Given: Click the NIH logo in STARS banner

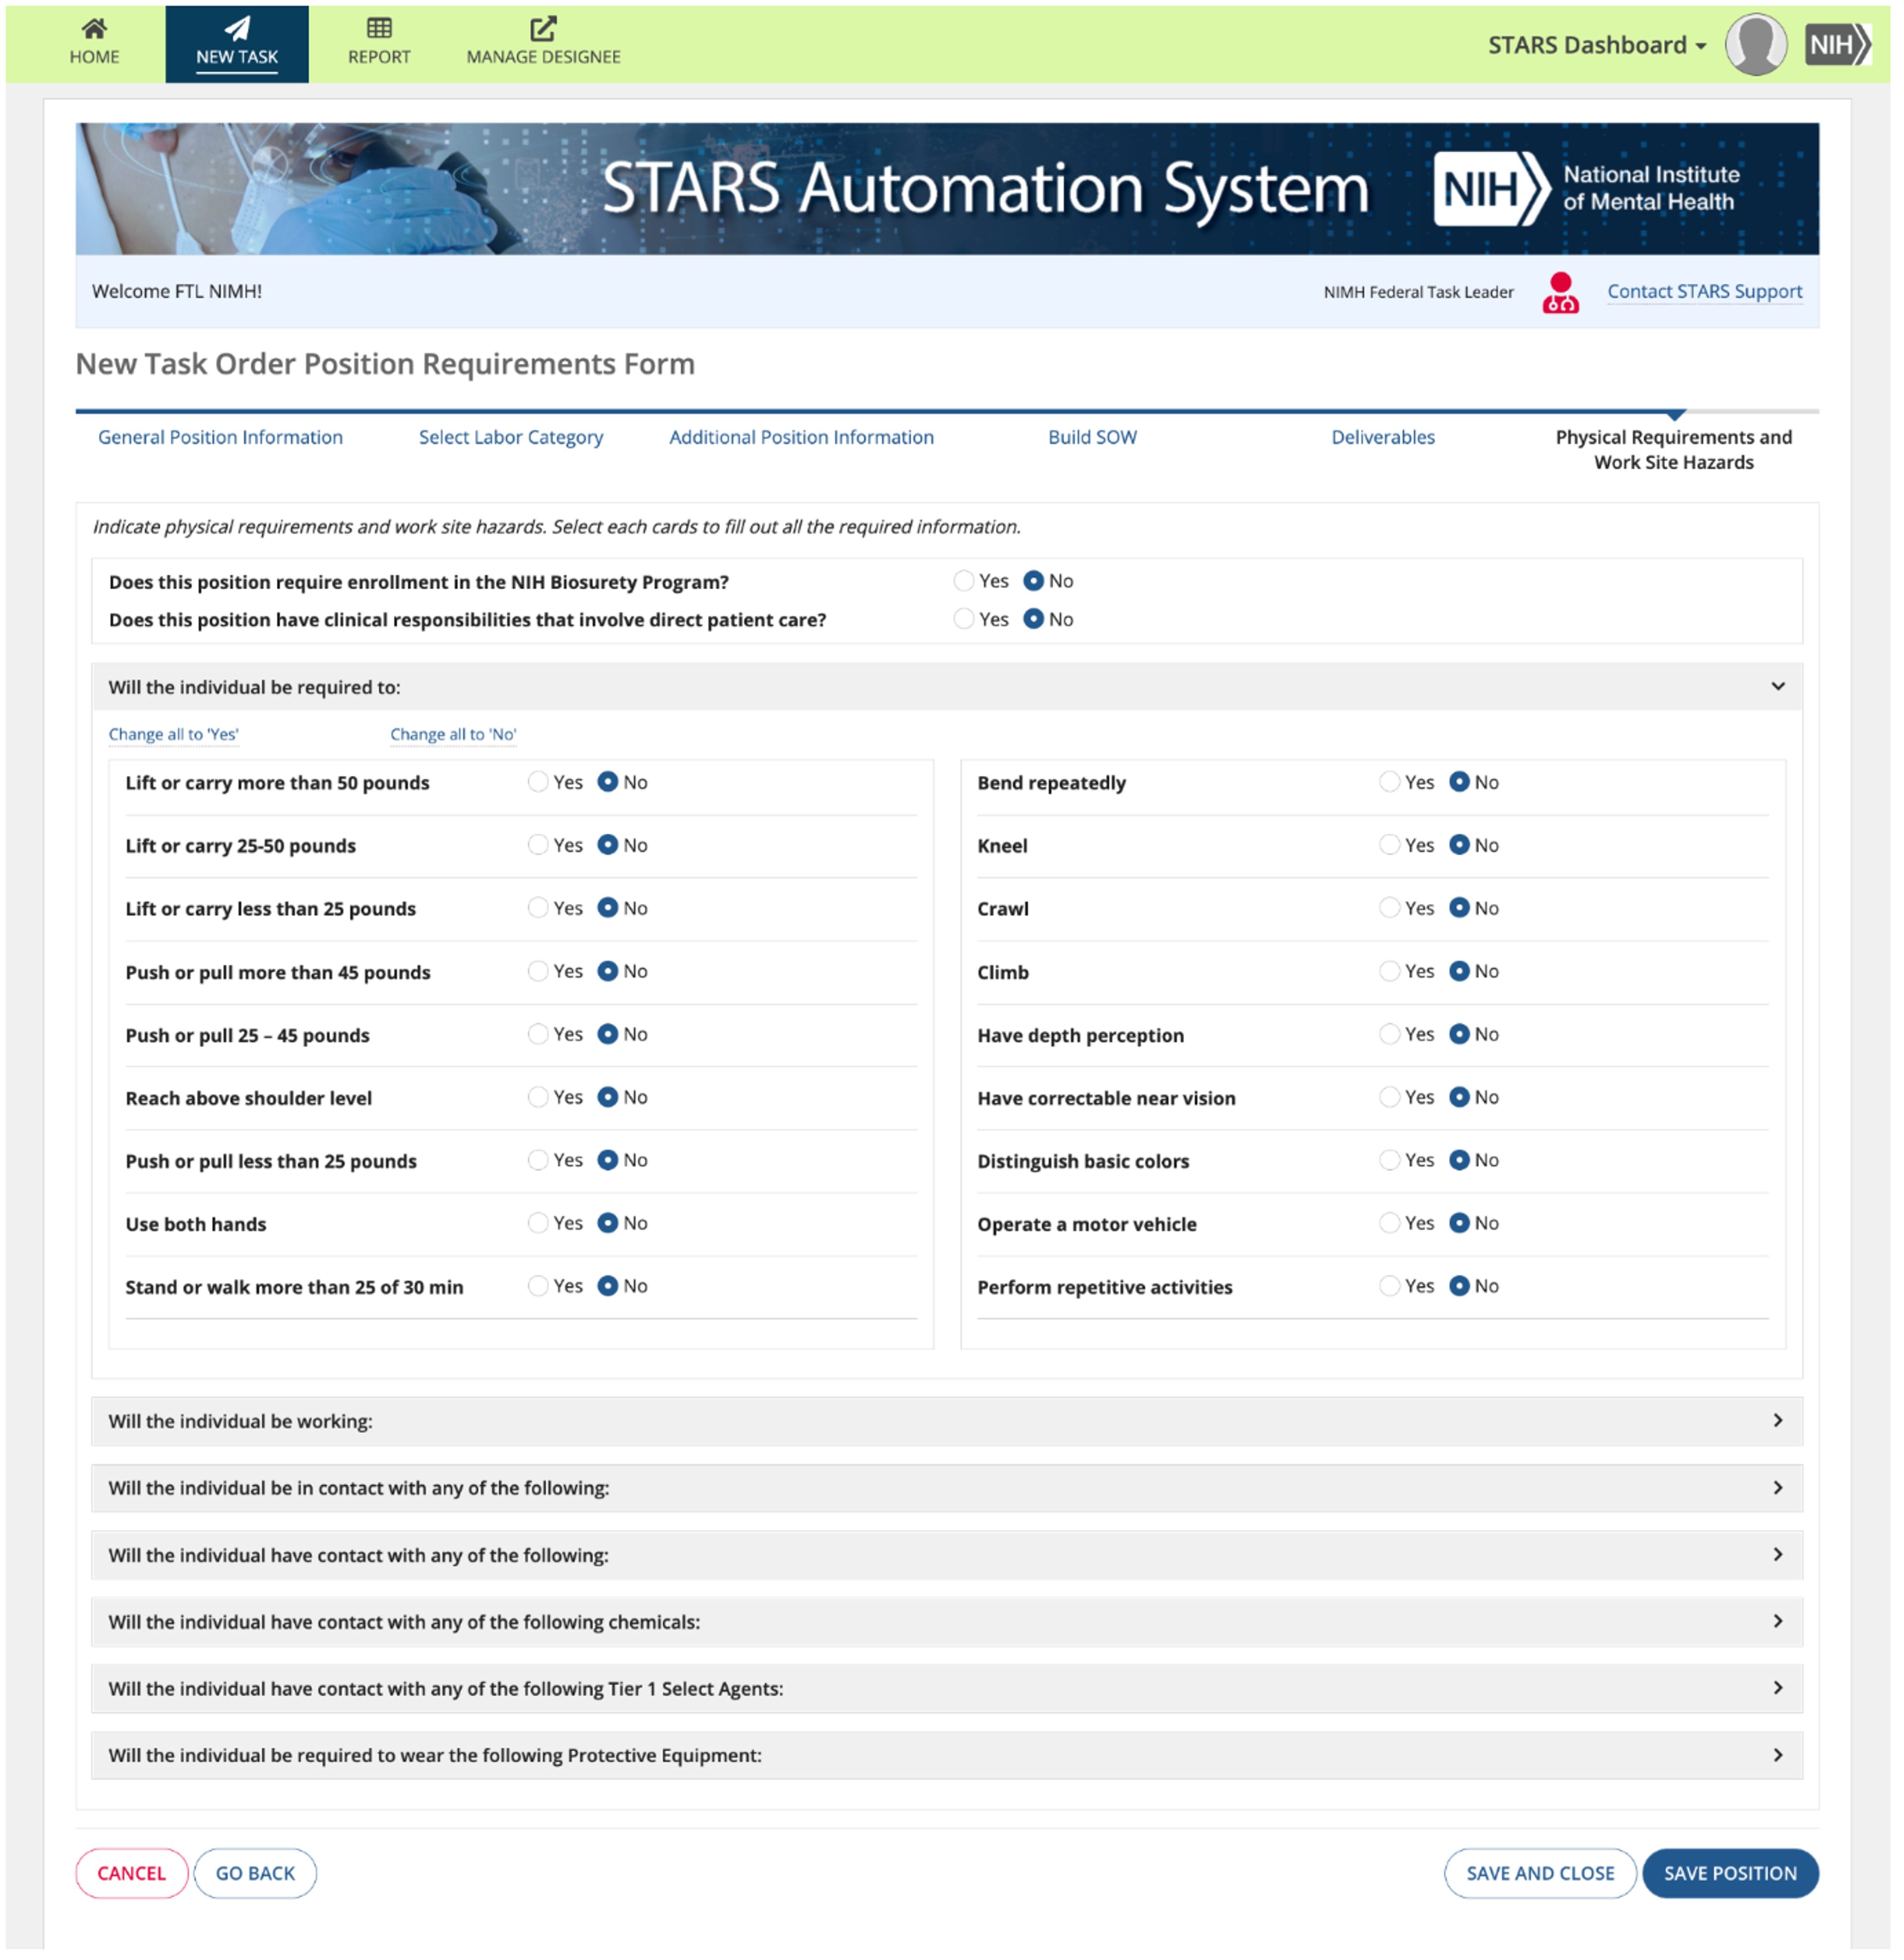Looking at the screenshot, I should pyautogui.click(x=1492, y=188).
